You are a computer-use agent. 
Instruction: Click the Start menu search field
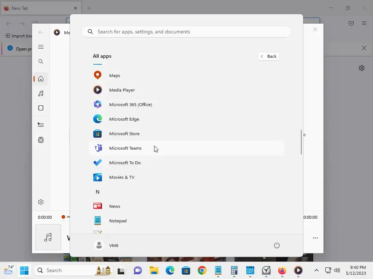pos(186,32)
